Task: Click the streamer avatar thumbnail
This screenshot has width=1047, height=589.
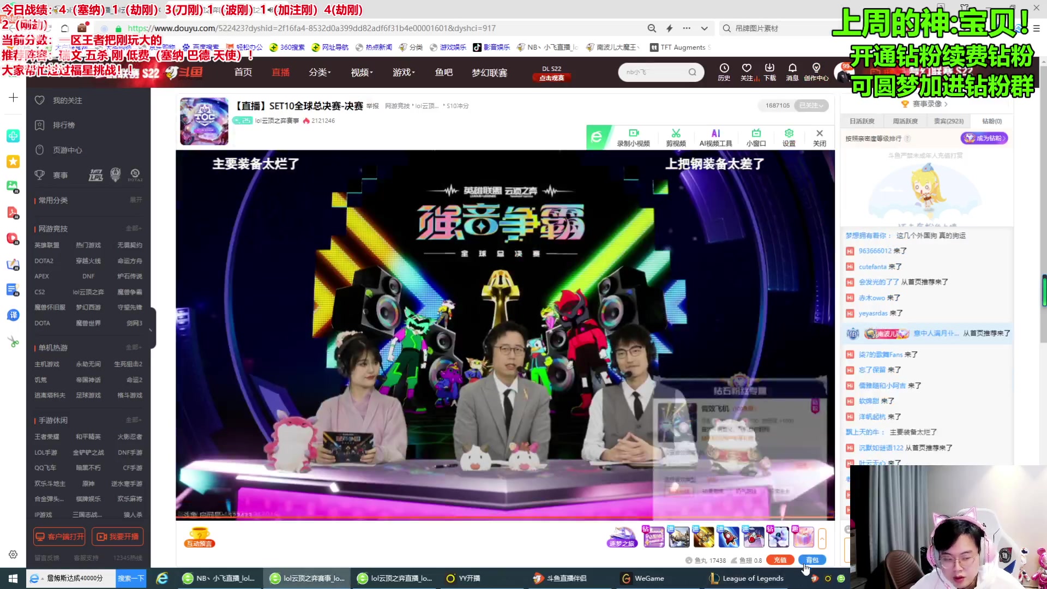Action: click(x=204, y=121)
